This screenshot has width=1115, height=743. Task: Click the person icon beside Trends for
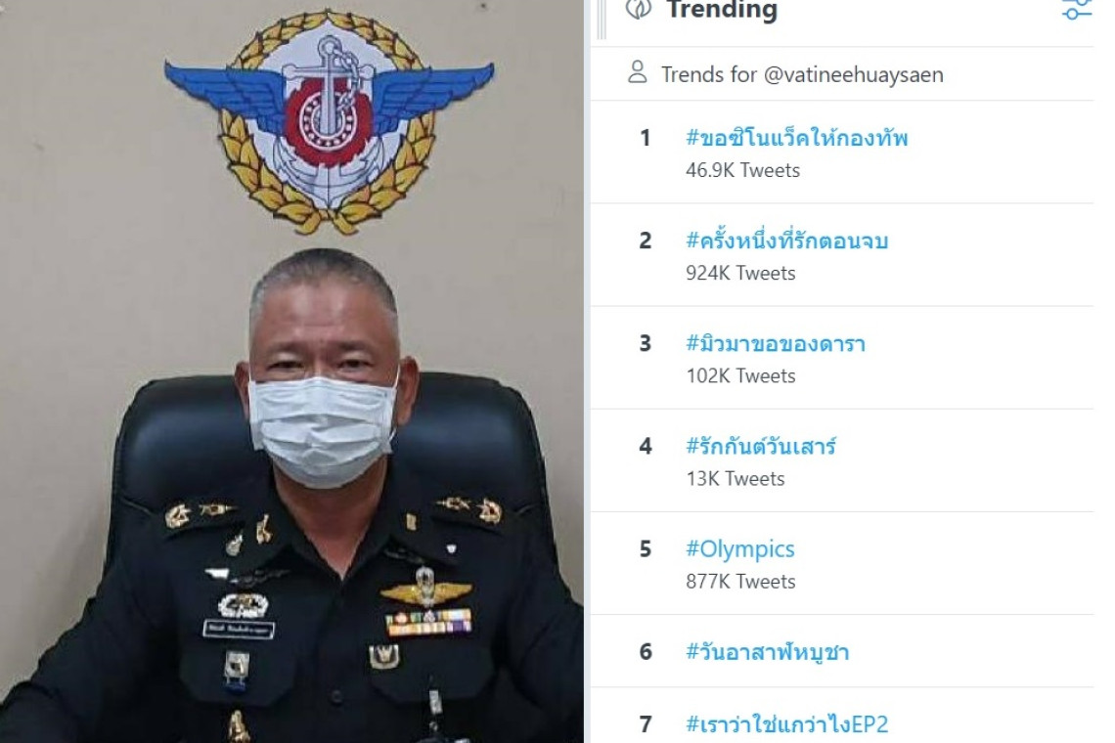tap(638, 73)
